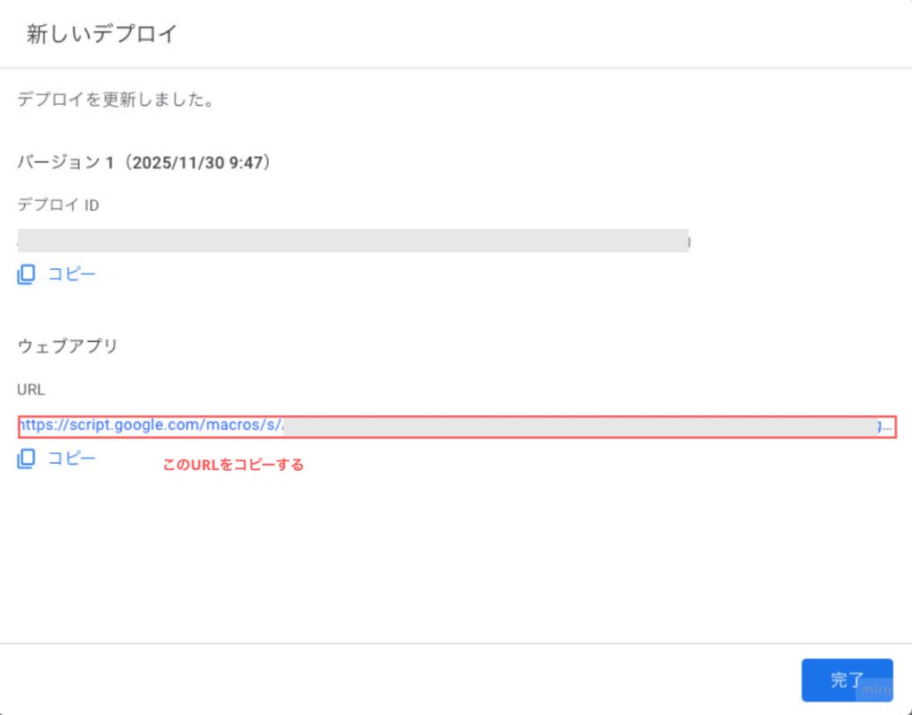Click the 新しいデプロイ dialog title
The image size is (912, 715).
click(x=102, y=33)
